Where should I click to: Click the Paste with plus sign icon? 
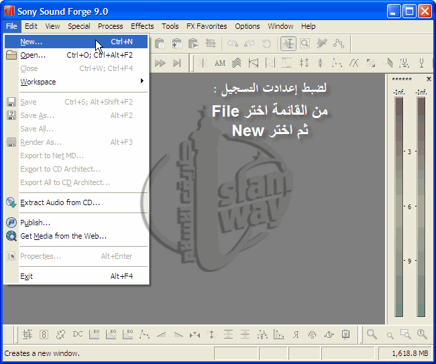[177, 44]
